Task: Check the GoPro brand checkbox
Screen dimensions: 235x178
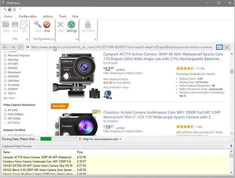Action: (5, 93)
